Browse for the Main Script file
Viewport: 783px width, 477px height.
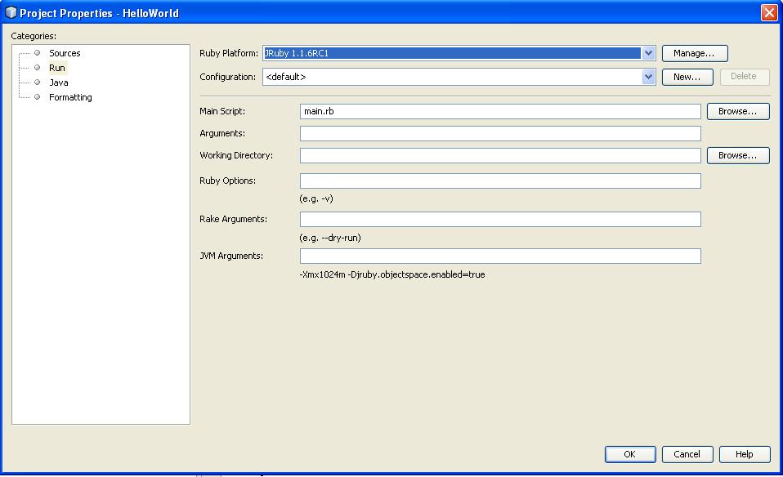click(738, 111)
